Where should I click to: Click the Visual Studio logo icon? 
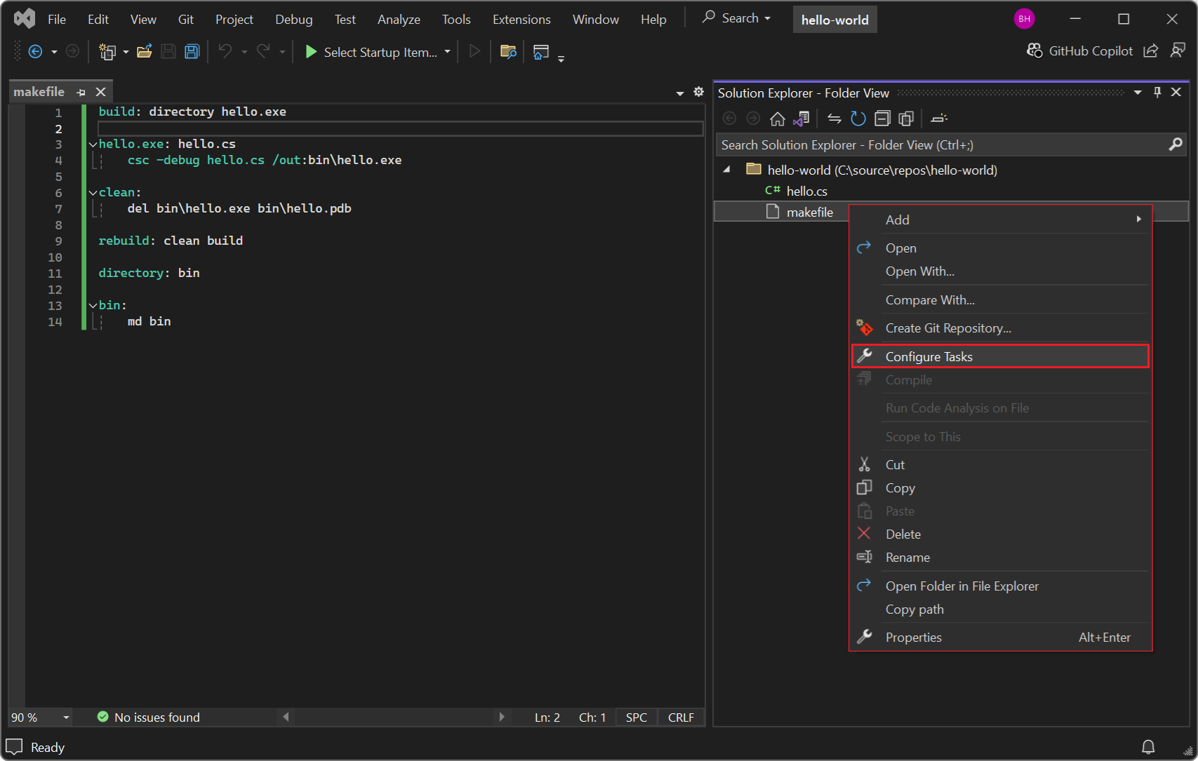point(25,19)
